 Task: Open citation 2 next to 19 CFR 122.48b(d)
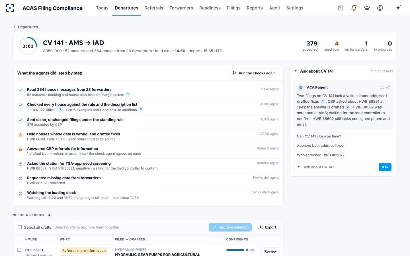coord(60,110)
